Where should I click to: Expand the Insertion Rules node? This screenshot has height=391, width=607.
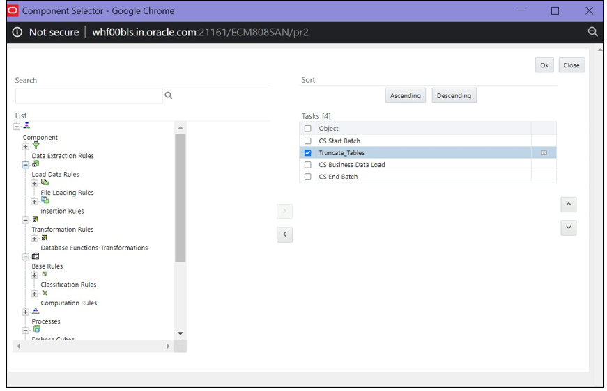click(34, 202)
